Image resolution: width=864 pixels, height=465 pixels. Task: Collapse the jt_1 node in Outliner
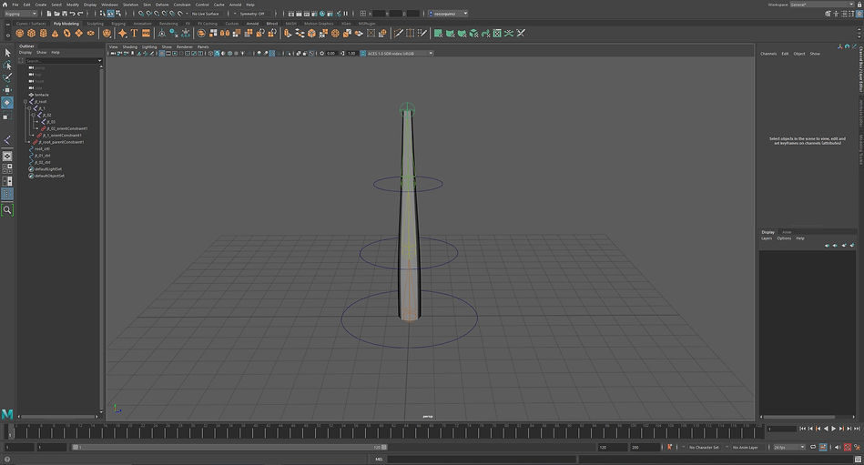click(x=29, y=108)
